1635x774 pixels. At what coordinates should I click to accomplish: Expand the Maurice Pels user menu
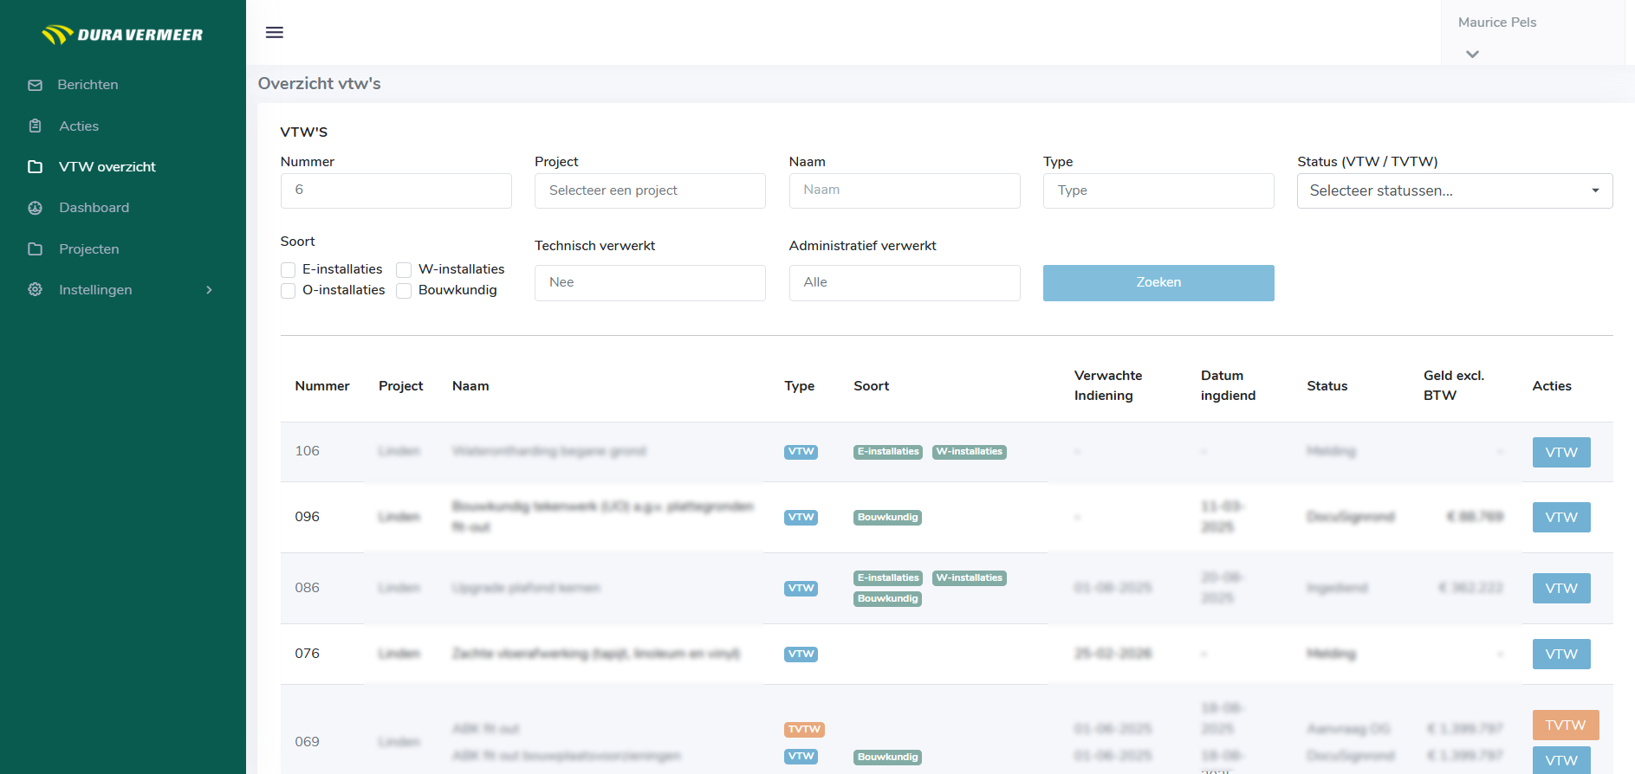coord(1472,54)
